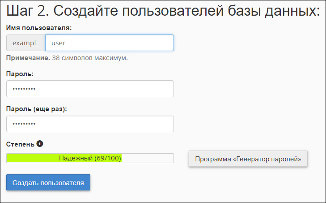Click the Имя пользователя label
Viewport: 326px width, 203px height.
tap(39, 28)
